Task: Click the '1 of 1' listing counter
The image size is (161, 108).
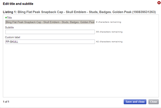Action: point(6,102)
